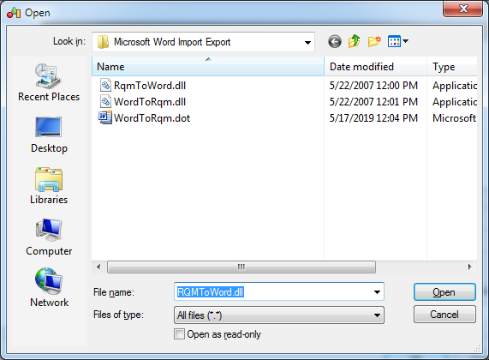
Task: Create a new folder
Action: (x=374, y=41)
